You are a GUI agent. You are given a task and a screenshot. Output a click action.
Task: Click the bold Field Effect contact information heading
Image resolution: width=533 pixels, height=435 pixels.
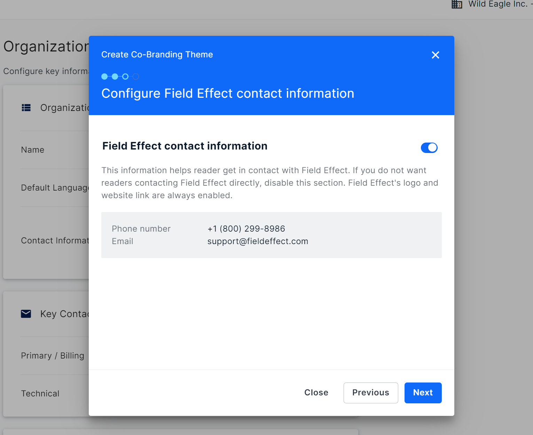[185, 146]
